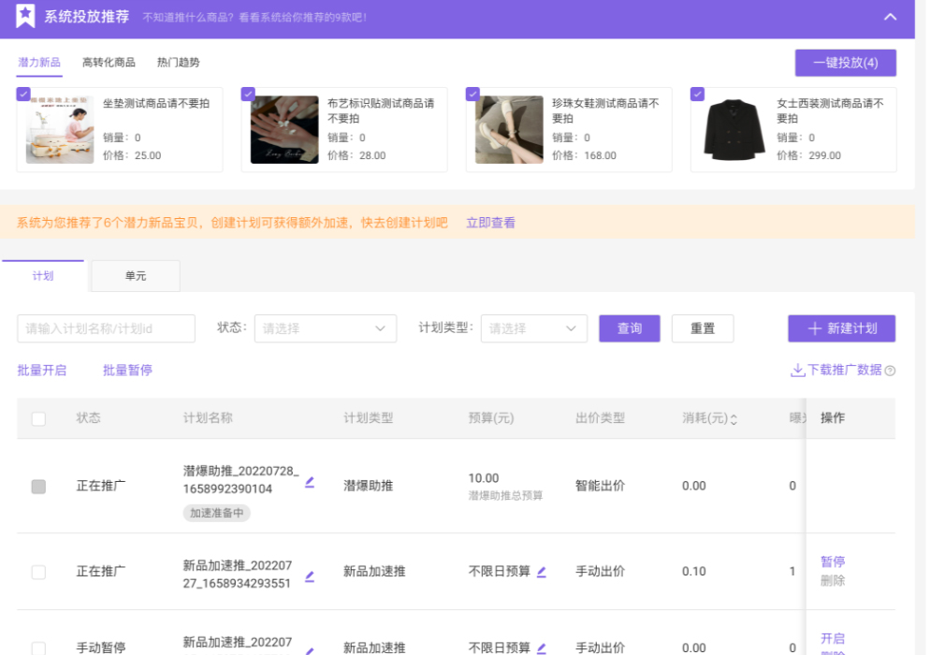Image resolution: width=945 pixels, height=655 pixels.
Task: Sort by 消耗(元) column arrows
Action: click(734, 419)
